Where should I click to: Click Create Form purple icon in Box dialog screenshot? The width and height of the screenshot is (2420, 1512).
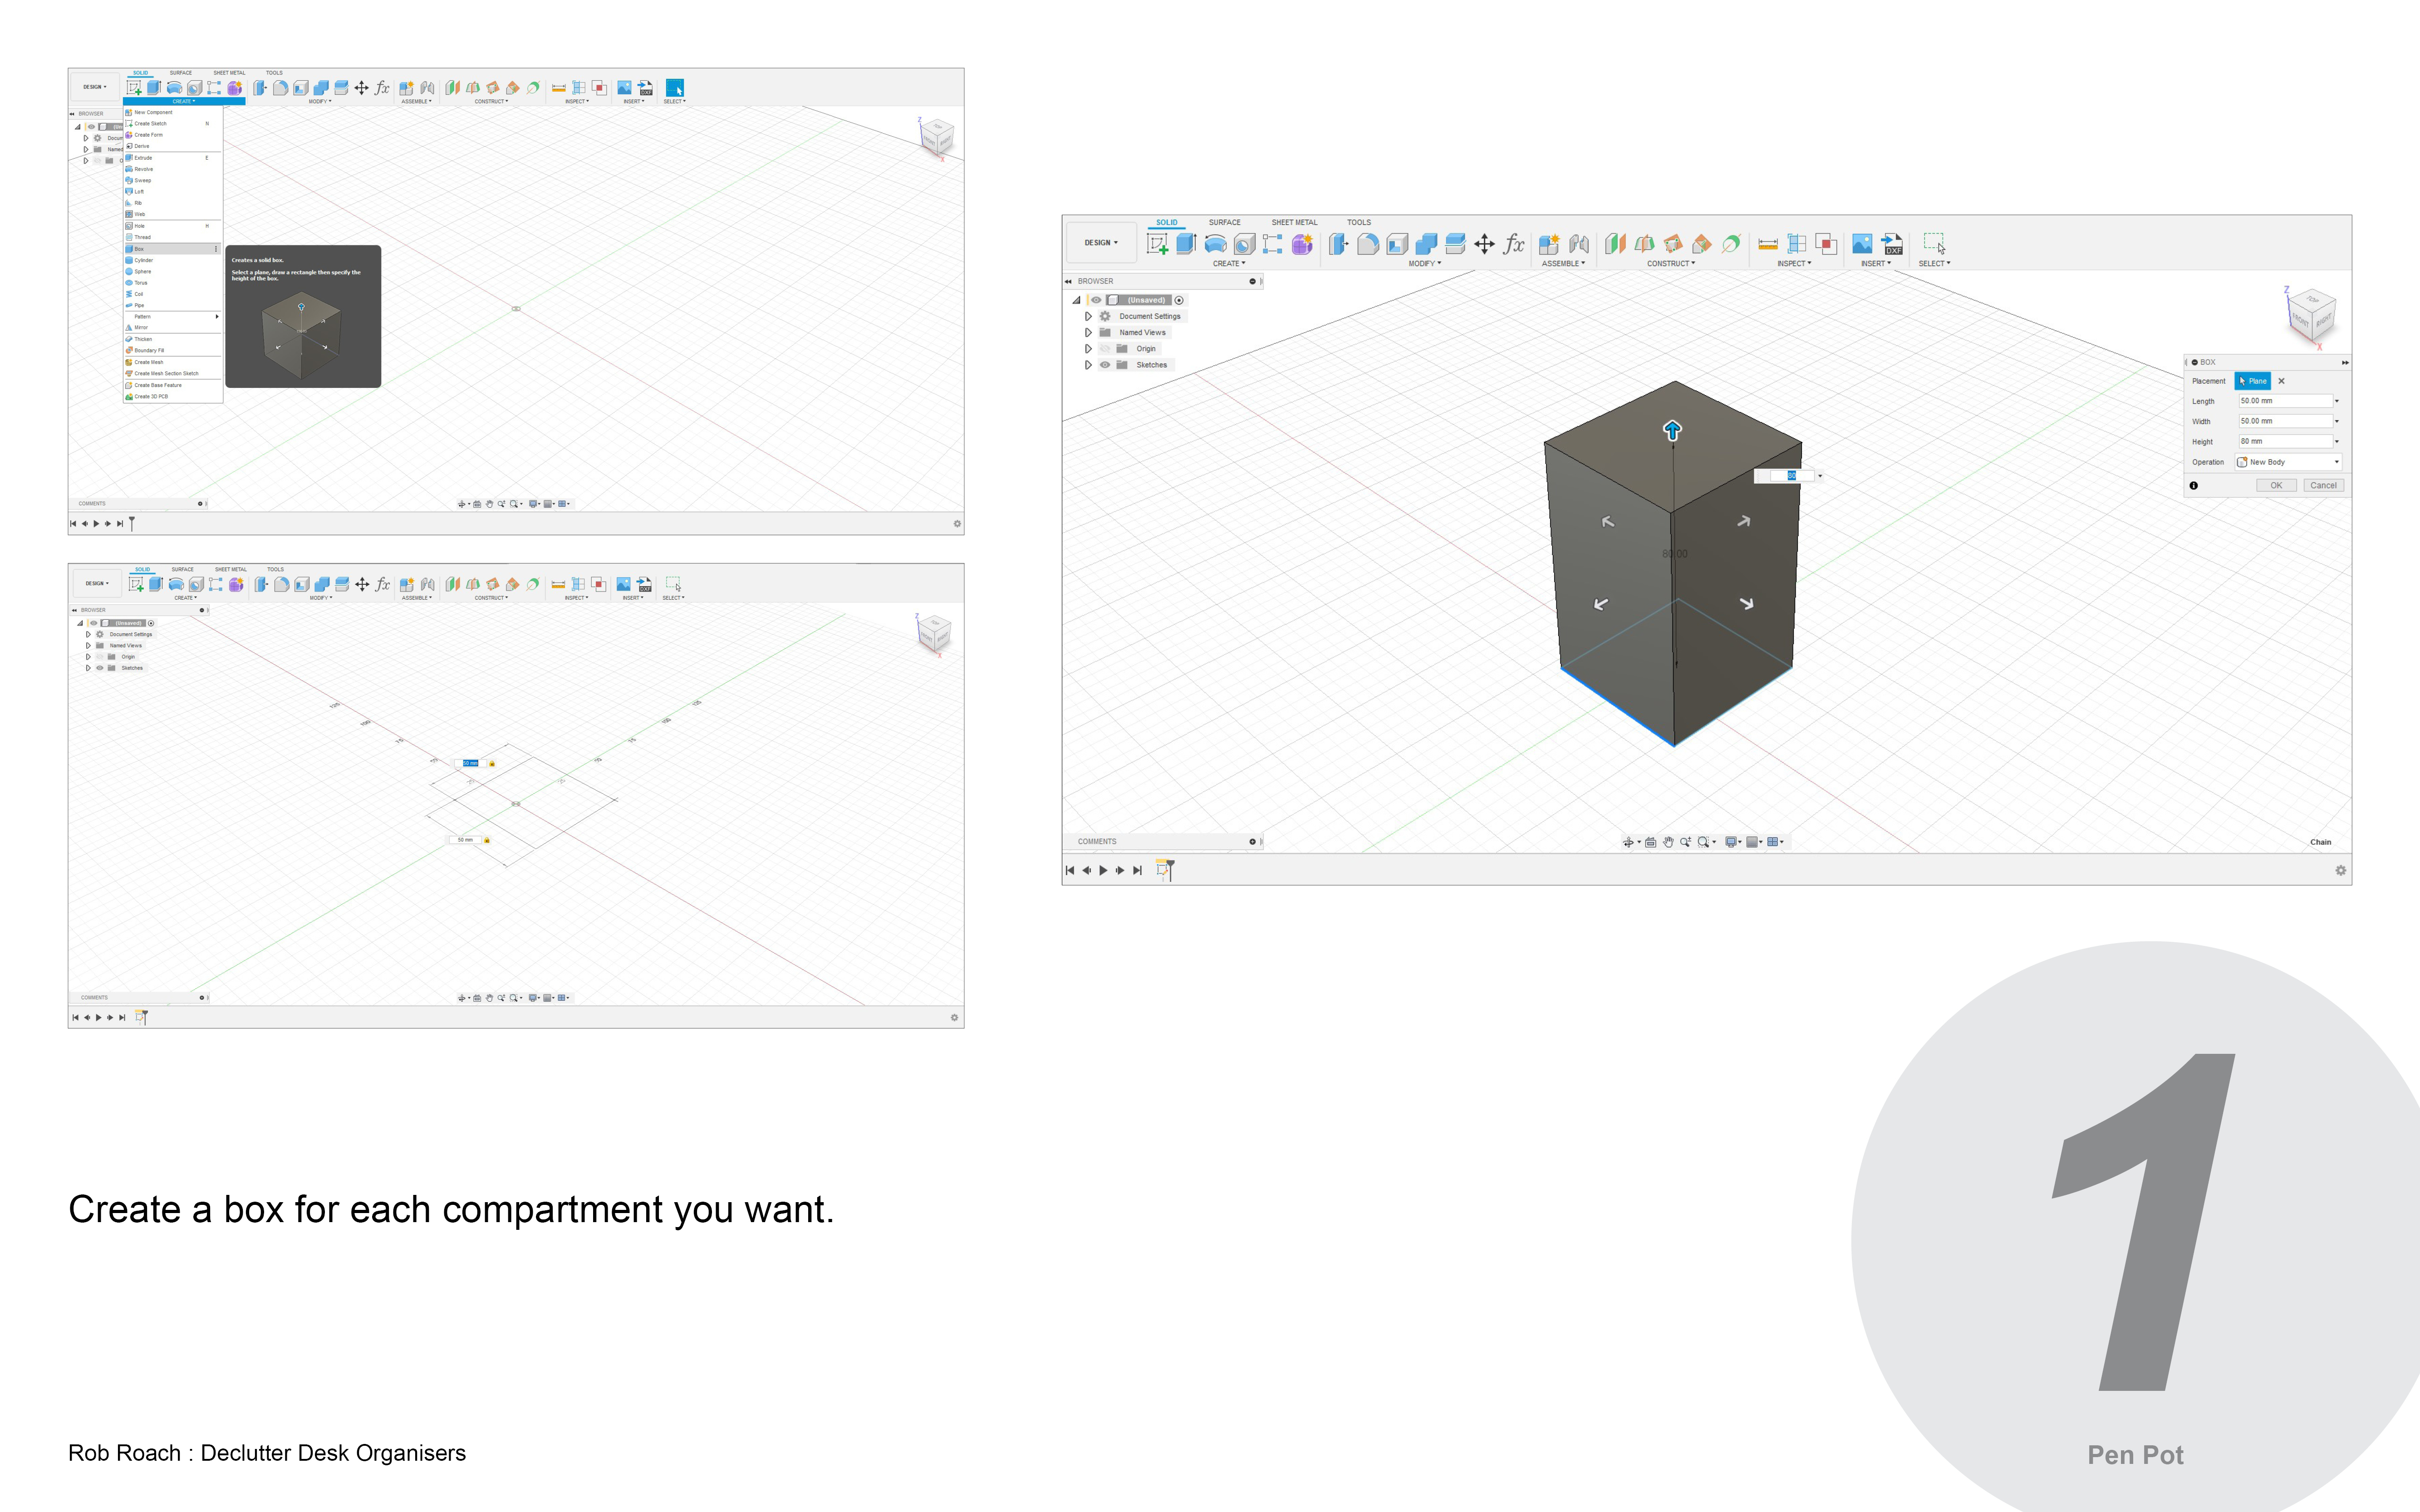[1302, 244]
